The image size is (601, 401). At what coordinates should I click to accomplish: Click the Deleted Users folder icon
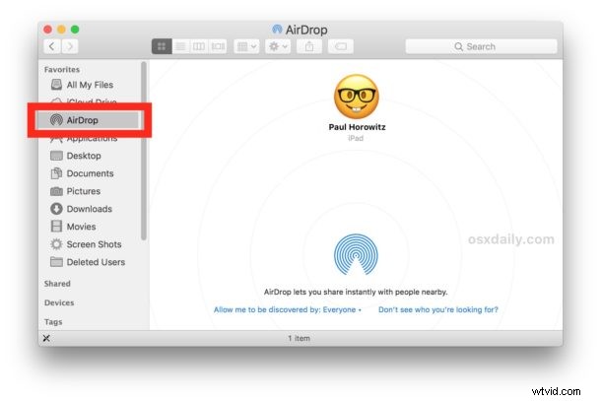point(56,262)
